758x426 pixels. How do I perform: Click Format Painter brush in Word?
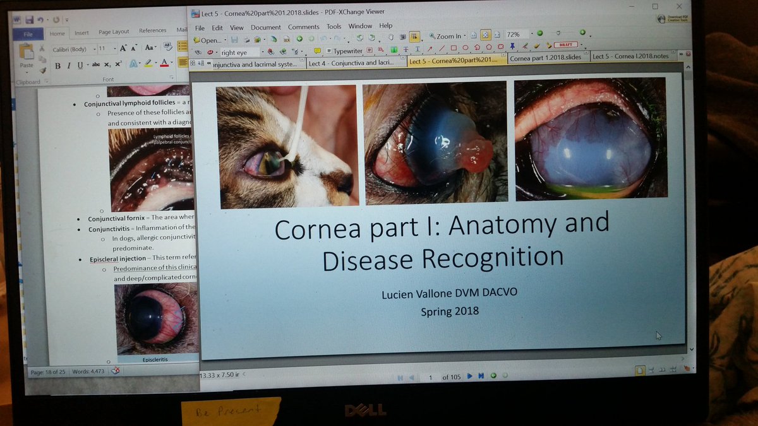pyautogui.click(x=43, y=71)
